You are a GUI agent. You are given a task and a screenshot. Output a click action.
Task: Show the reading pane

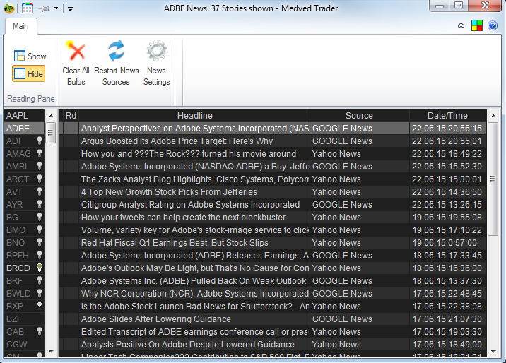[30, 56]
